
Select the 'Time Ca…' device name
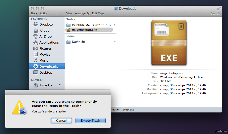click(47, 85)
